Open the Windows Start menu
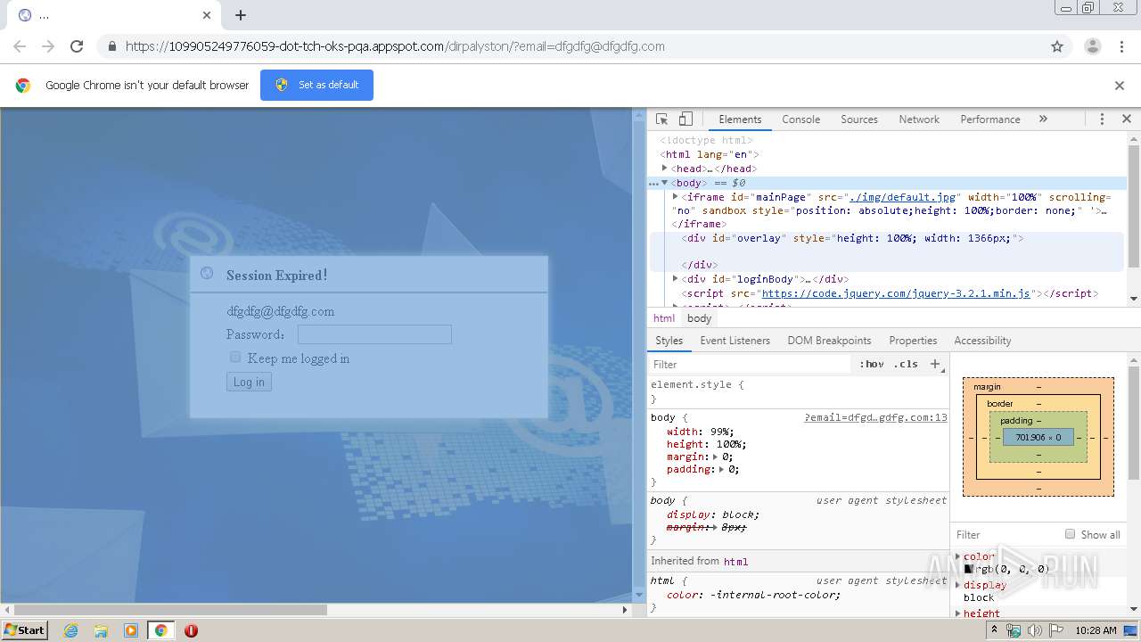This screenshot has width=1141, height=642. click(25, 630)
